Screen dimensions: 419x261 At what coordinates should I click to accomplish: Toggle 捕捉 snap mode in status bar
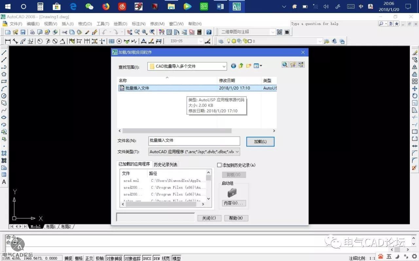(x=68, y=258)
